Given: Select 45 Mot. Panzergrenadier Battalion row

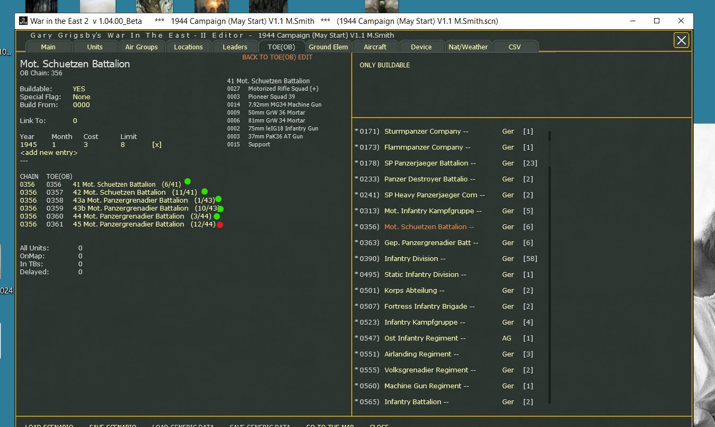Looking at the screenshot, I should [118, 224].
